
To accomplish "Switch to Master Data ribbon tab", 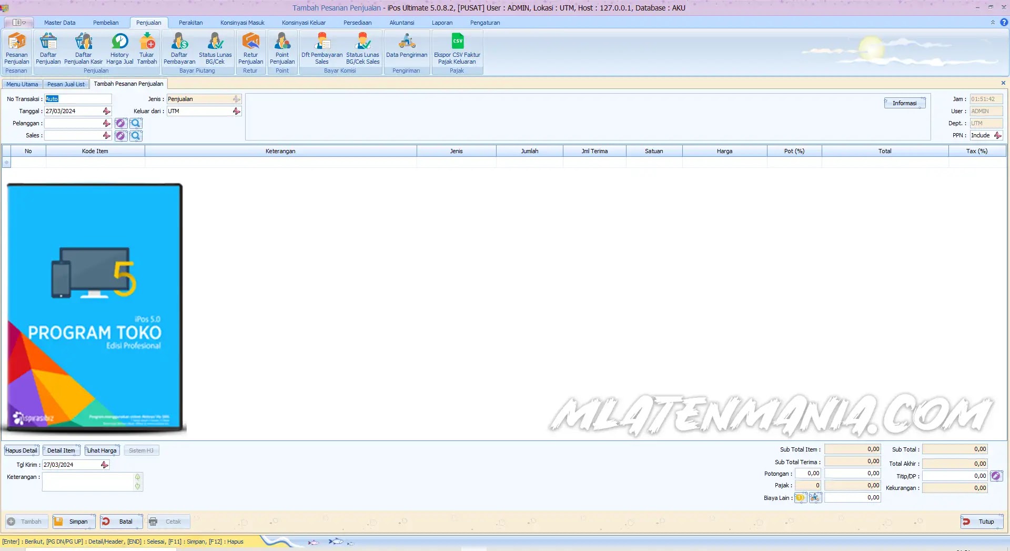I will (60, 23).
